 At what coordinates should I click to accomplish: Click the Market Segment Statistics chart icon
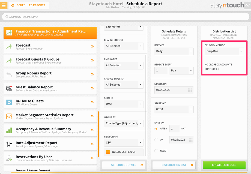click(9, 116)
